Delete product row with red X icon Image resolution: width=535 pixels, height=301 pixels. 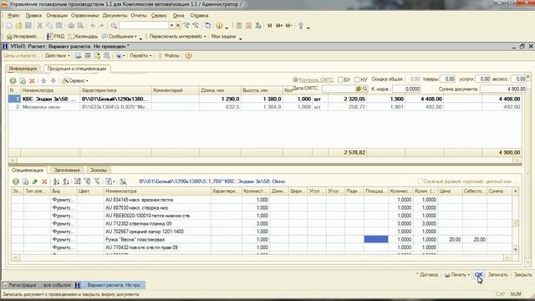pos(32,81)
